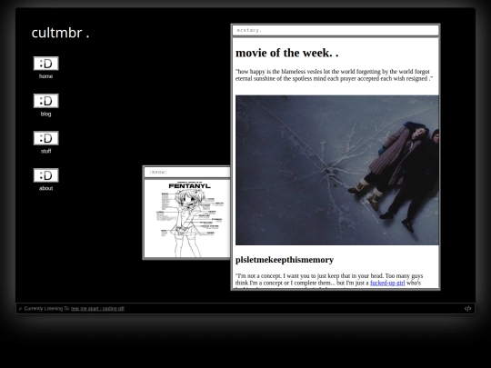Screen dimensions: 491x368
Task: Click the music note icon in status bar
Action: 20,309
